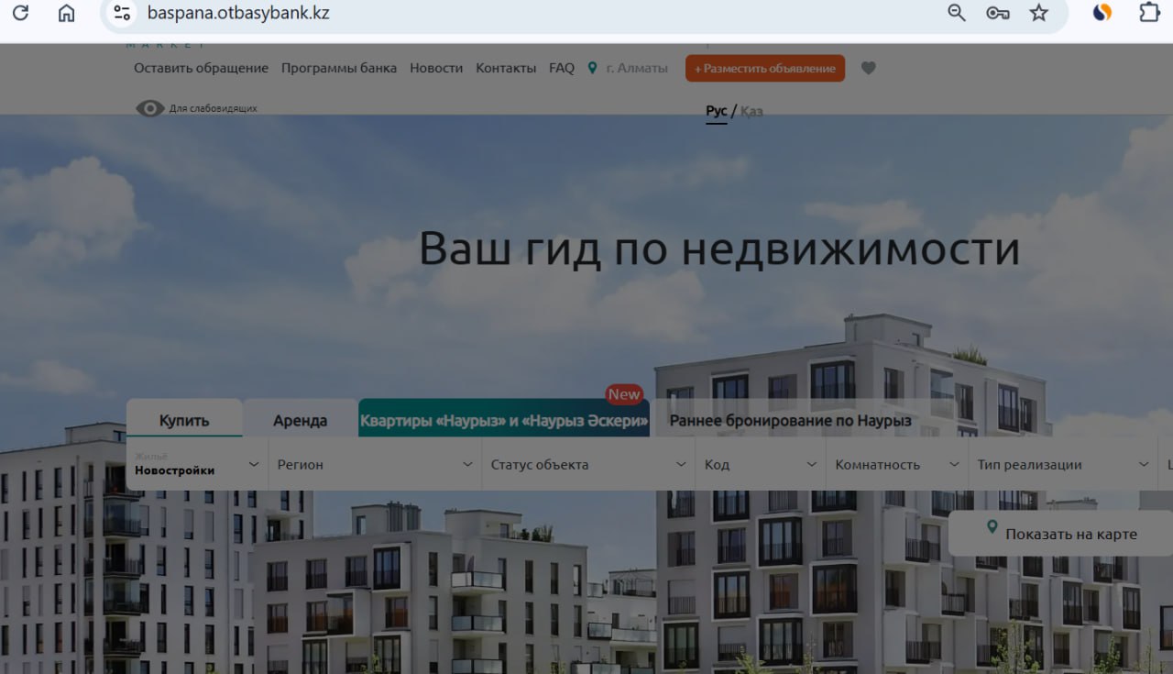
Task: Open the Статус объекта dropdown
Action: pos(587,465)
